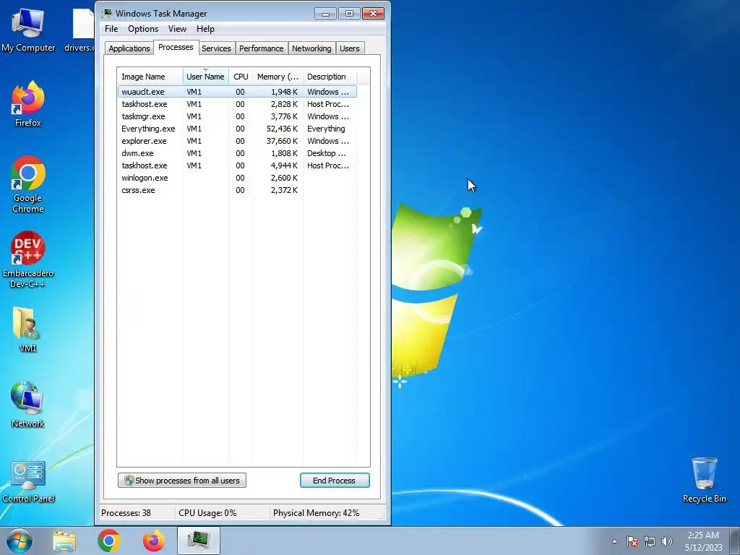Open Action Center flag tray icon
Viewport: 740px width, 555px height.
point(632,541)
